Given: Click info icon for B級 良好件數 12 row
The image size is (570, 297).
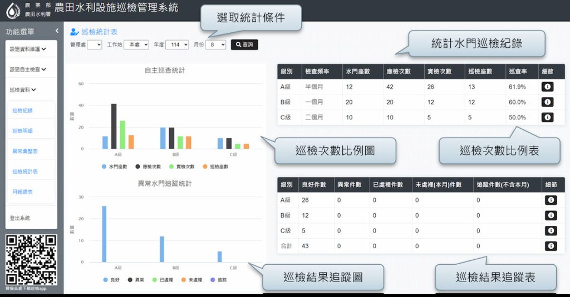Looking at the screenshot, I should click(x=551, y=215).
